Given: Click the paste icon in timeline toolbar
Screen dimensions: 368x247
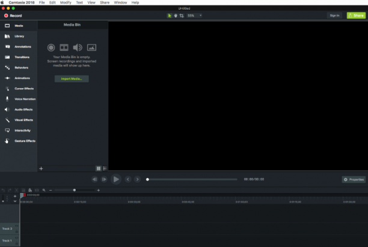Looking at the screenshot, I should [30, 190].
